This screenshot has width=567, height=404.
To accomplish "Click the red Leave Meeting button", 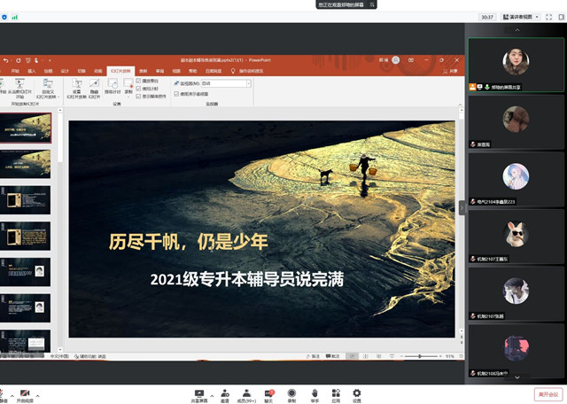I will click(548, 394).
